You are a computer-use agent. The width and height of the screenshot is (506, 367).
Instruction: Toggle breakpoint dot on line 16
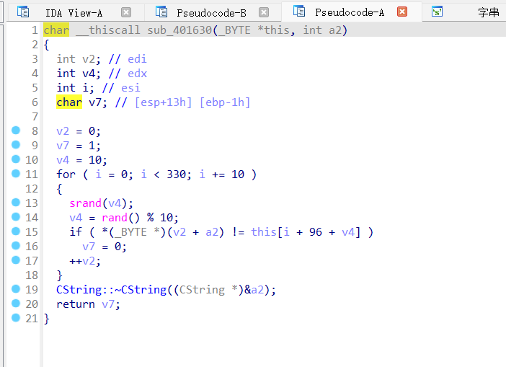pos(16,246)
